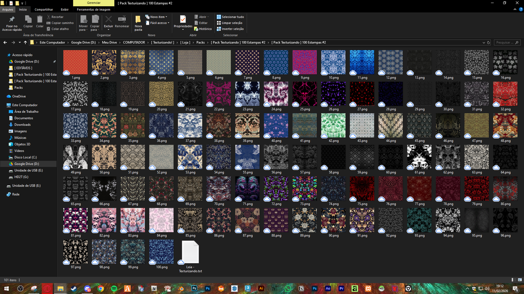Image resolution: width=524 pixels, height=294 pixels.
Task: Select Downloads in the navigation pane
Action: click(22, 124)
